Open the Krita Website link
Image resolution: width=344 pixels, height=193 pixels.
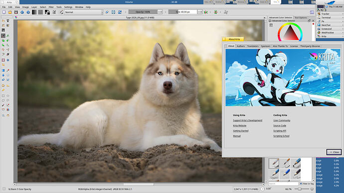240,126
